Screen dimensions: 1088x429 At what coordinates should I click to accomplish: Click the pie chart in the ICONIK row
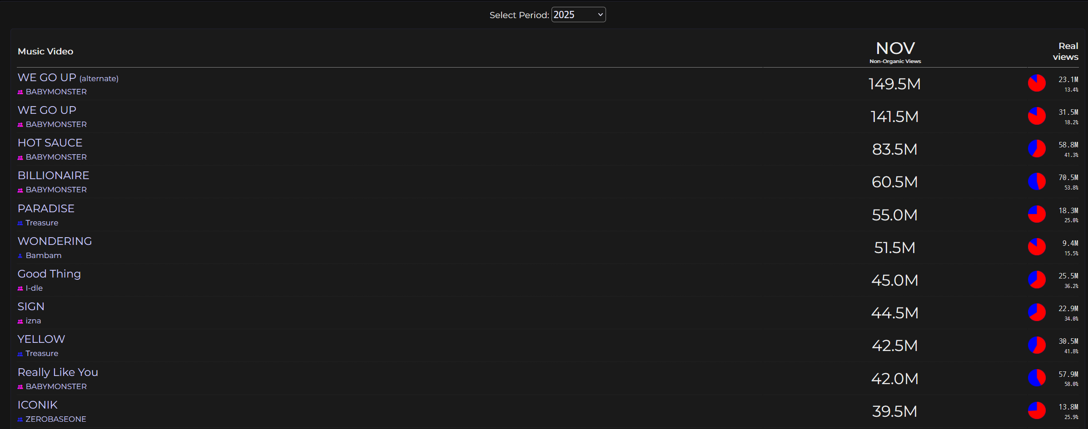tap(1037, 410)
